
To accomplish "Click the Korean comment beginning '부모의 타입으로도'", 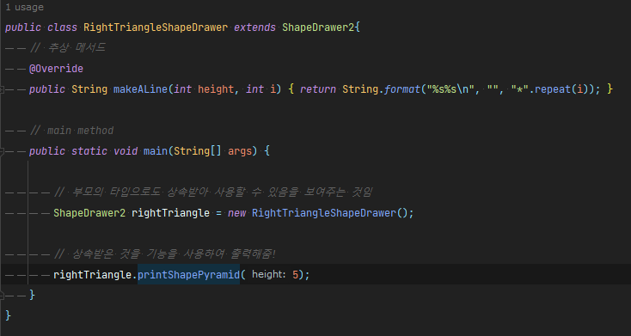I will [213, 192].
